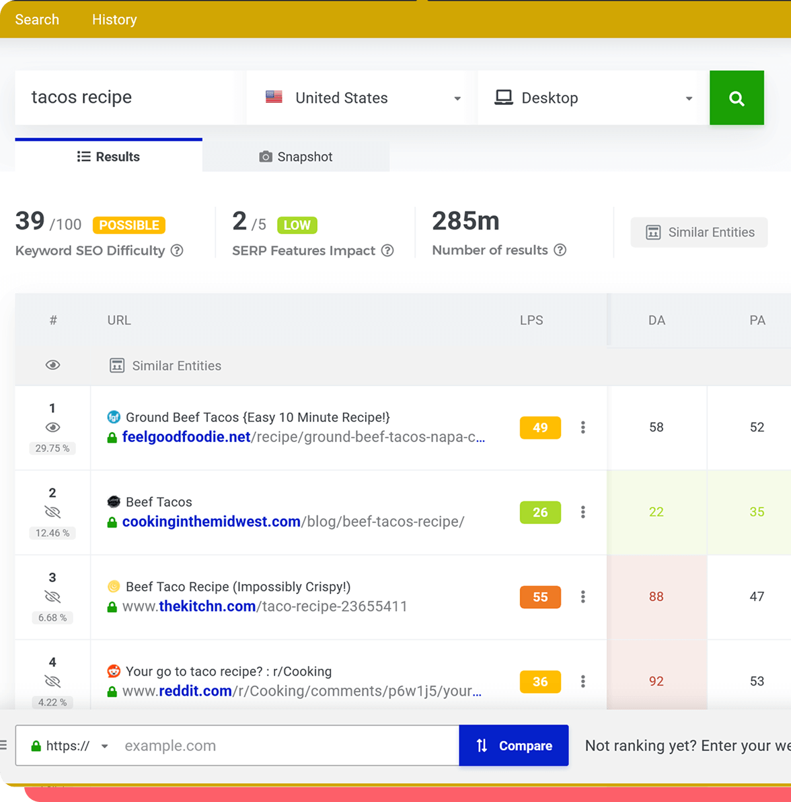Click SERP Features Impact help icon
The image size is (791, 802).
point(387,250)
